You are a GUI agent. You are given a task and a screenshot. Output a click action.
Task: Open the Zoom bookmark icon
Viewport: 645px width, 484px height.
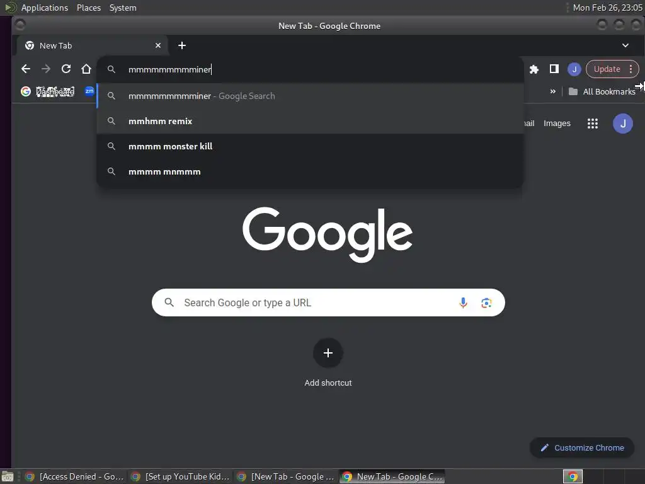coord(89,91)
